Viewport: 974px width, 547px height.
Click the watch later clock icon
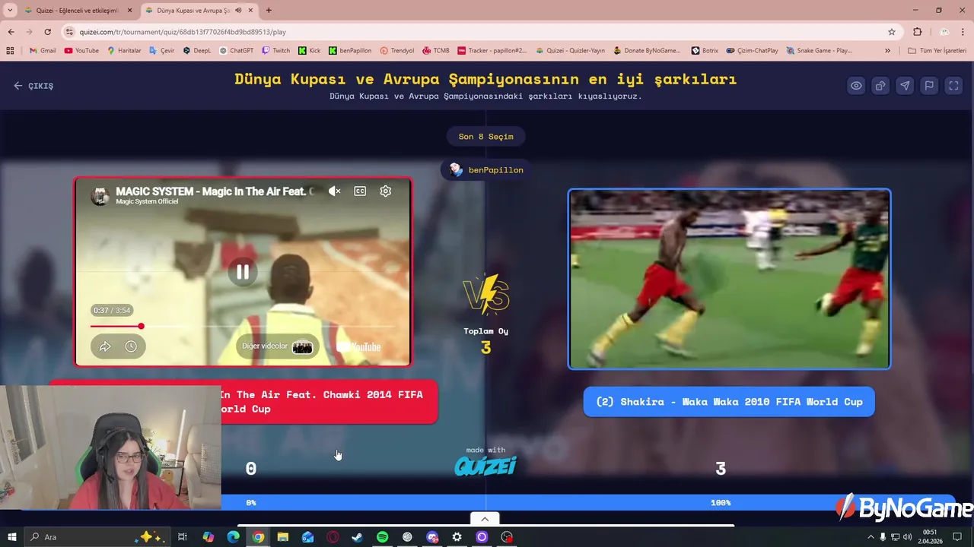(131, 346)
